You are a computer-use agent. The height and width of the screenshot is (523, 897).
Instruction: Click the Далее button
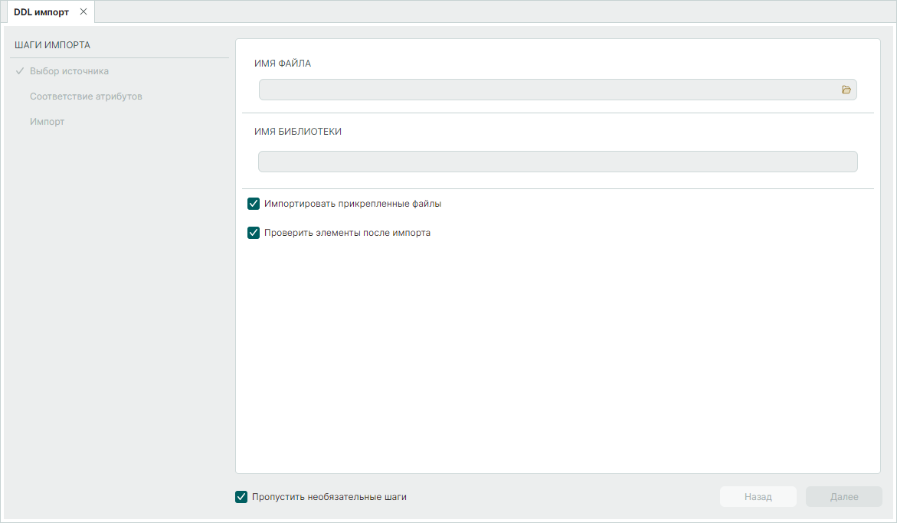pos(844,497)
